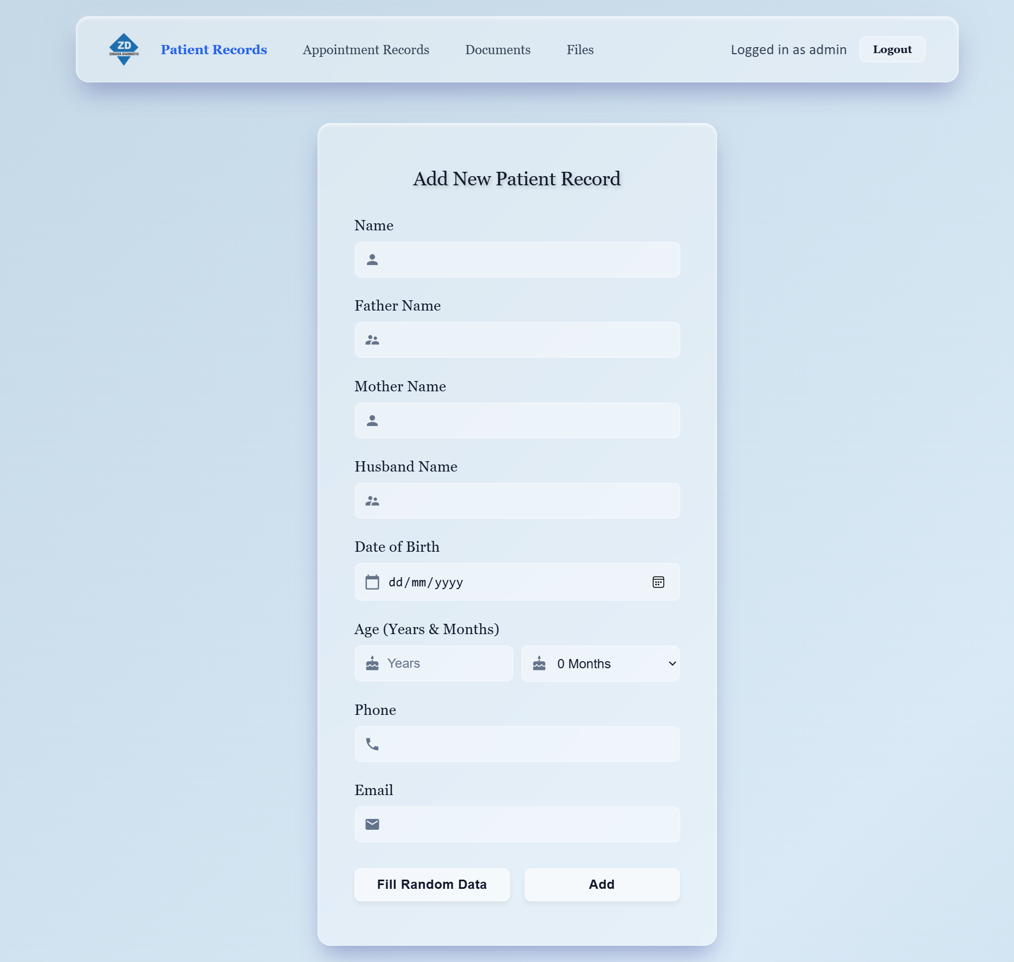Click the person icon in Name field
The height and width of the screenshot is (962, 1014).
(372, 260)
